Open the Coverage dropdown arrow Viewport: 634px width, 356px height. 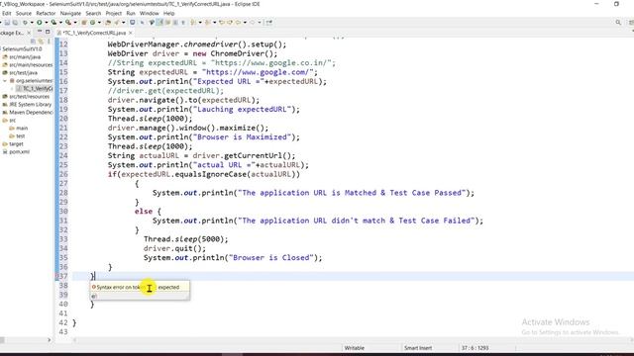tap(60, 23)
